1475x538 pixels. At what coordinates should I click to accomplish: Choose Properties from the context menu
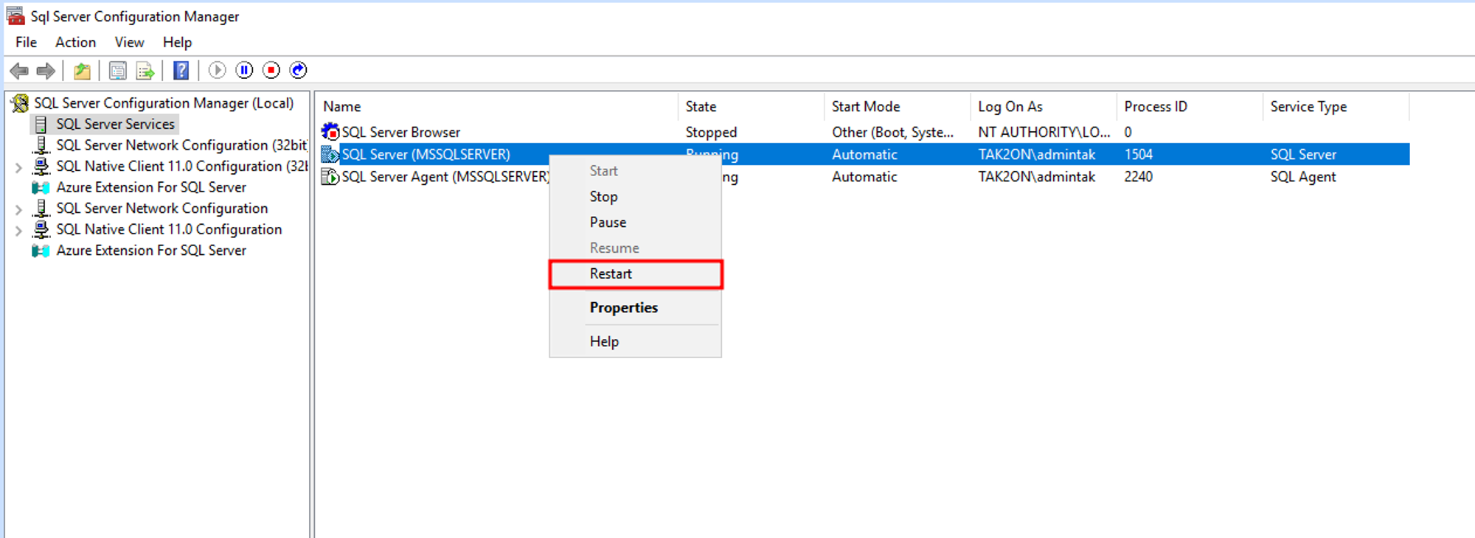[636, 308]
